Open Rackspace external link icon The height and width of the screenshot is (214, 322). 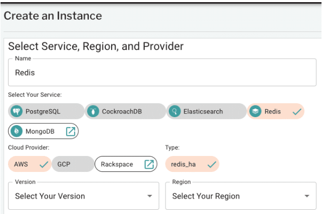pos(149,164)
